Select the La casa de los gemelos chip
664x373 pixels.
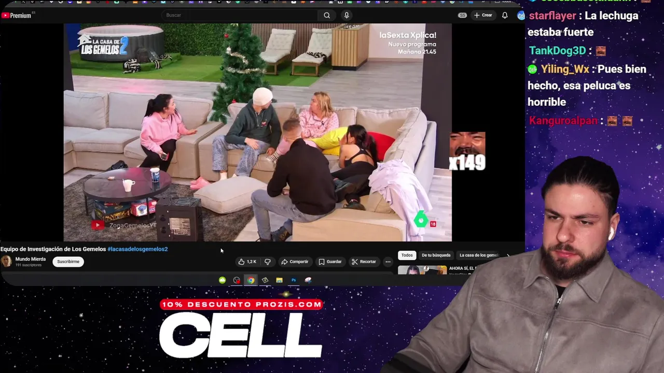pos(478,255)
